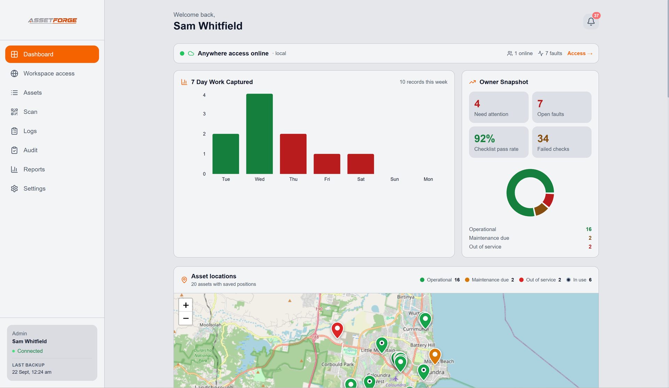Click the Workspace access globe icon
Image resolution: width=669 pixels, height=388 pixels.
14,73
